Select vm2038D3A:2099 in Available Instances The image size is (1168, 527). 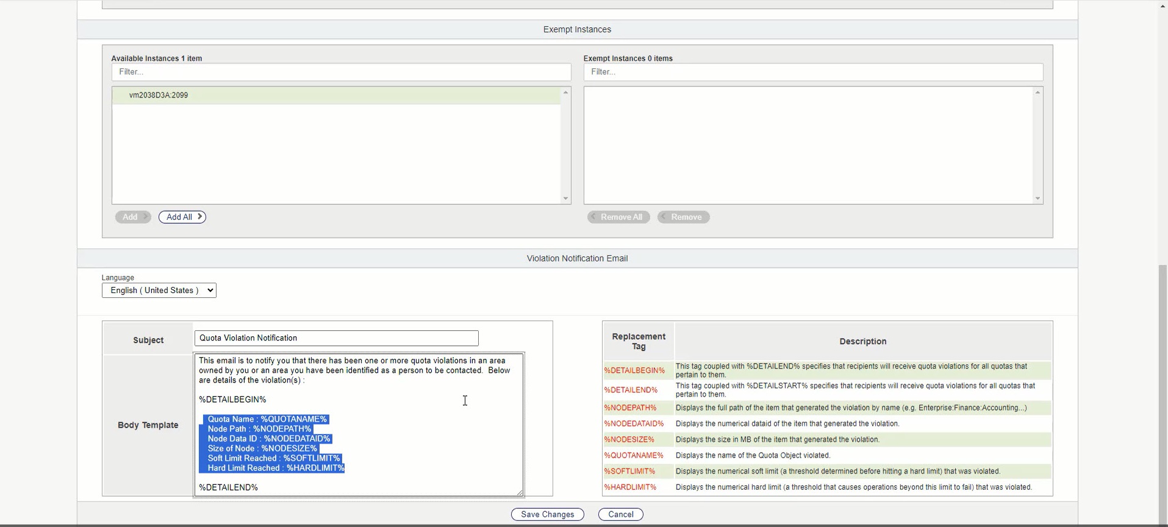[x=159, y=95]
